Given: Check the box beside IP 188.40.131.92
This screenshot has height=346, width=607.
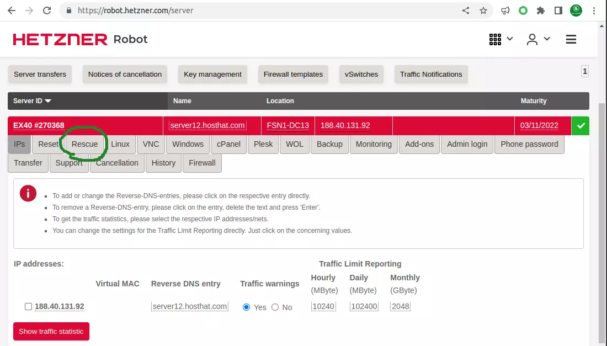Looking at the screenshot, I should point(28,307).
